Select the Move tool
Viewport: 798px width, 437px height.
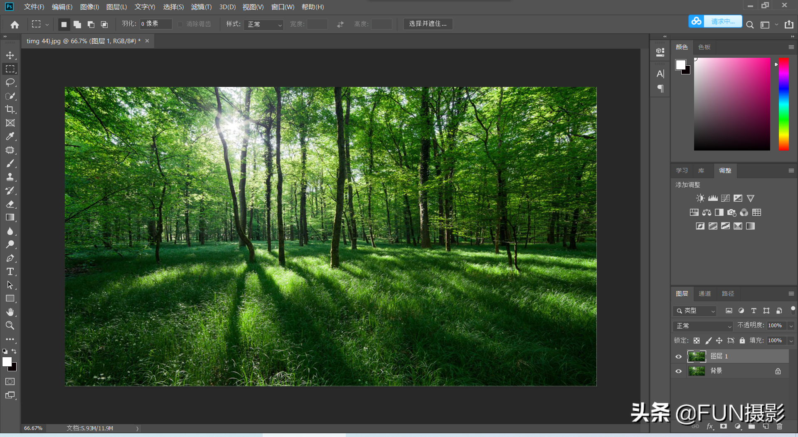(x=10, y=55)
